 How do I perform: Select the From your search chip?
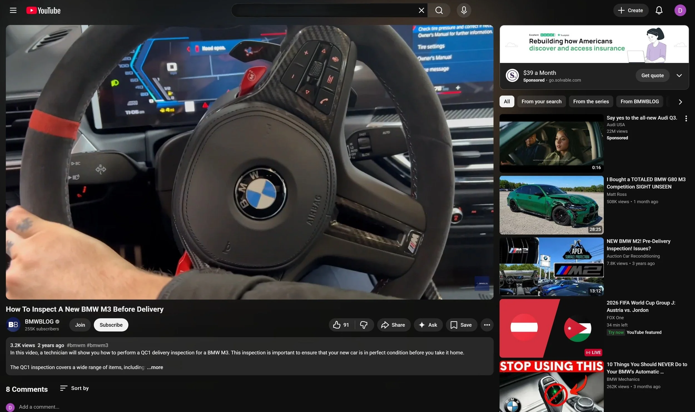pos(541,102)
